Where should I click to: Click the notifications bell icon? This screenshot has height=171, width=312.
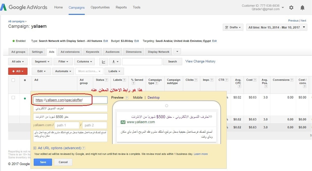click(x=302, y=8)
